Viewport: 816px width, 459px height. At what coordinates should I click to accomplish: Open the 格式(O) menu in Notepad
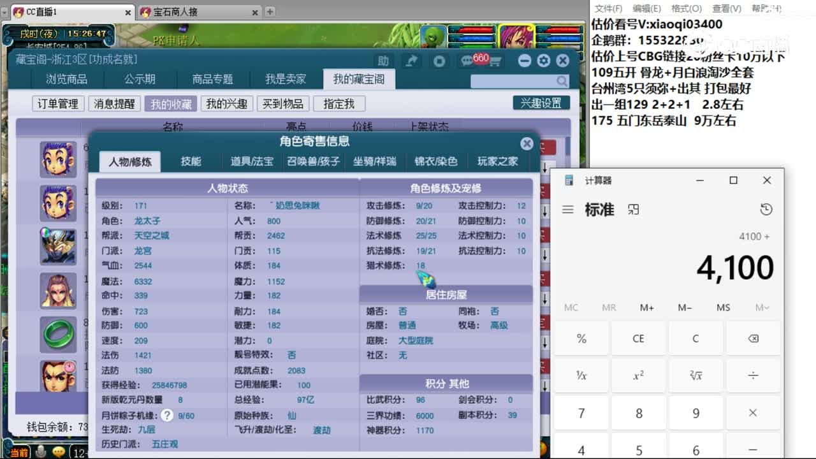(x=687, y=8)
